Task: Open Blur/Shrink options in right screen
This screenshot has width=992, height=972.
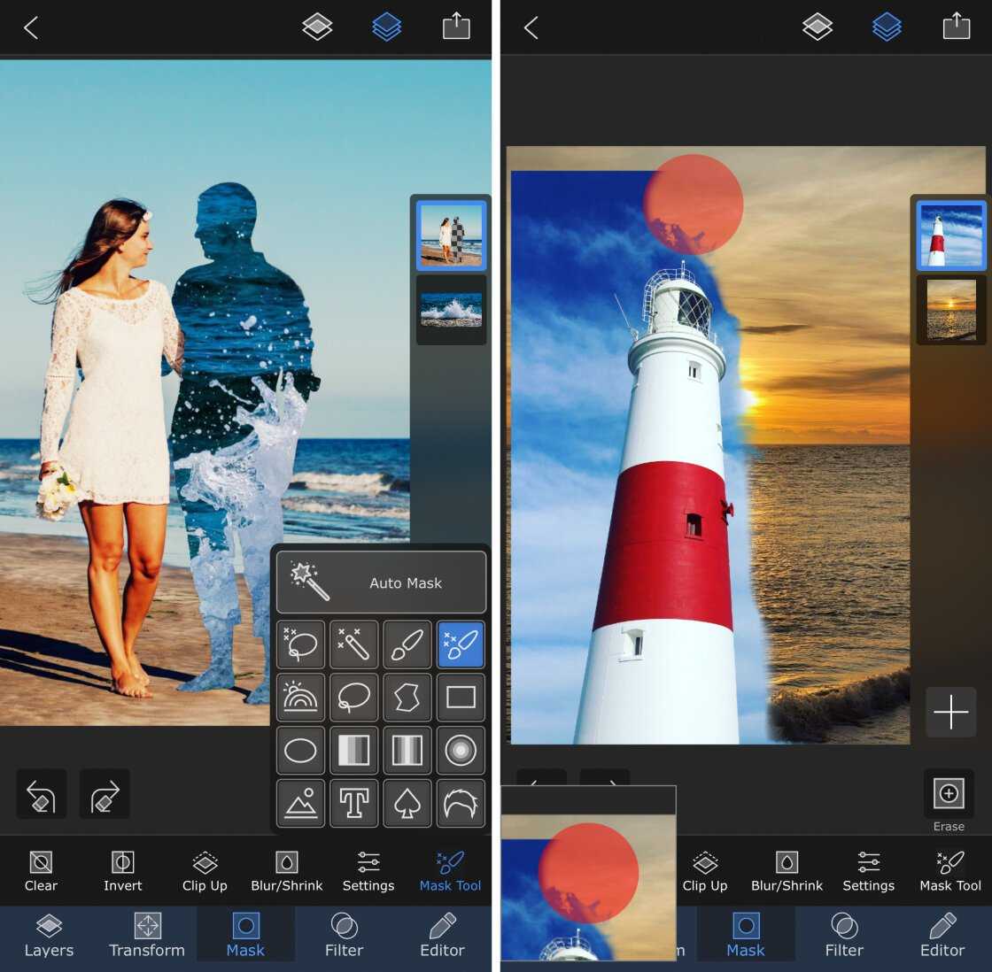Action: [x=787, y=871]
